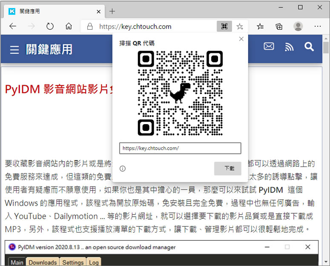Open the PyIDM Settings tab
The image size is (330, 266).
click(73, 262)
